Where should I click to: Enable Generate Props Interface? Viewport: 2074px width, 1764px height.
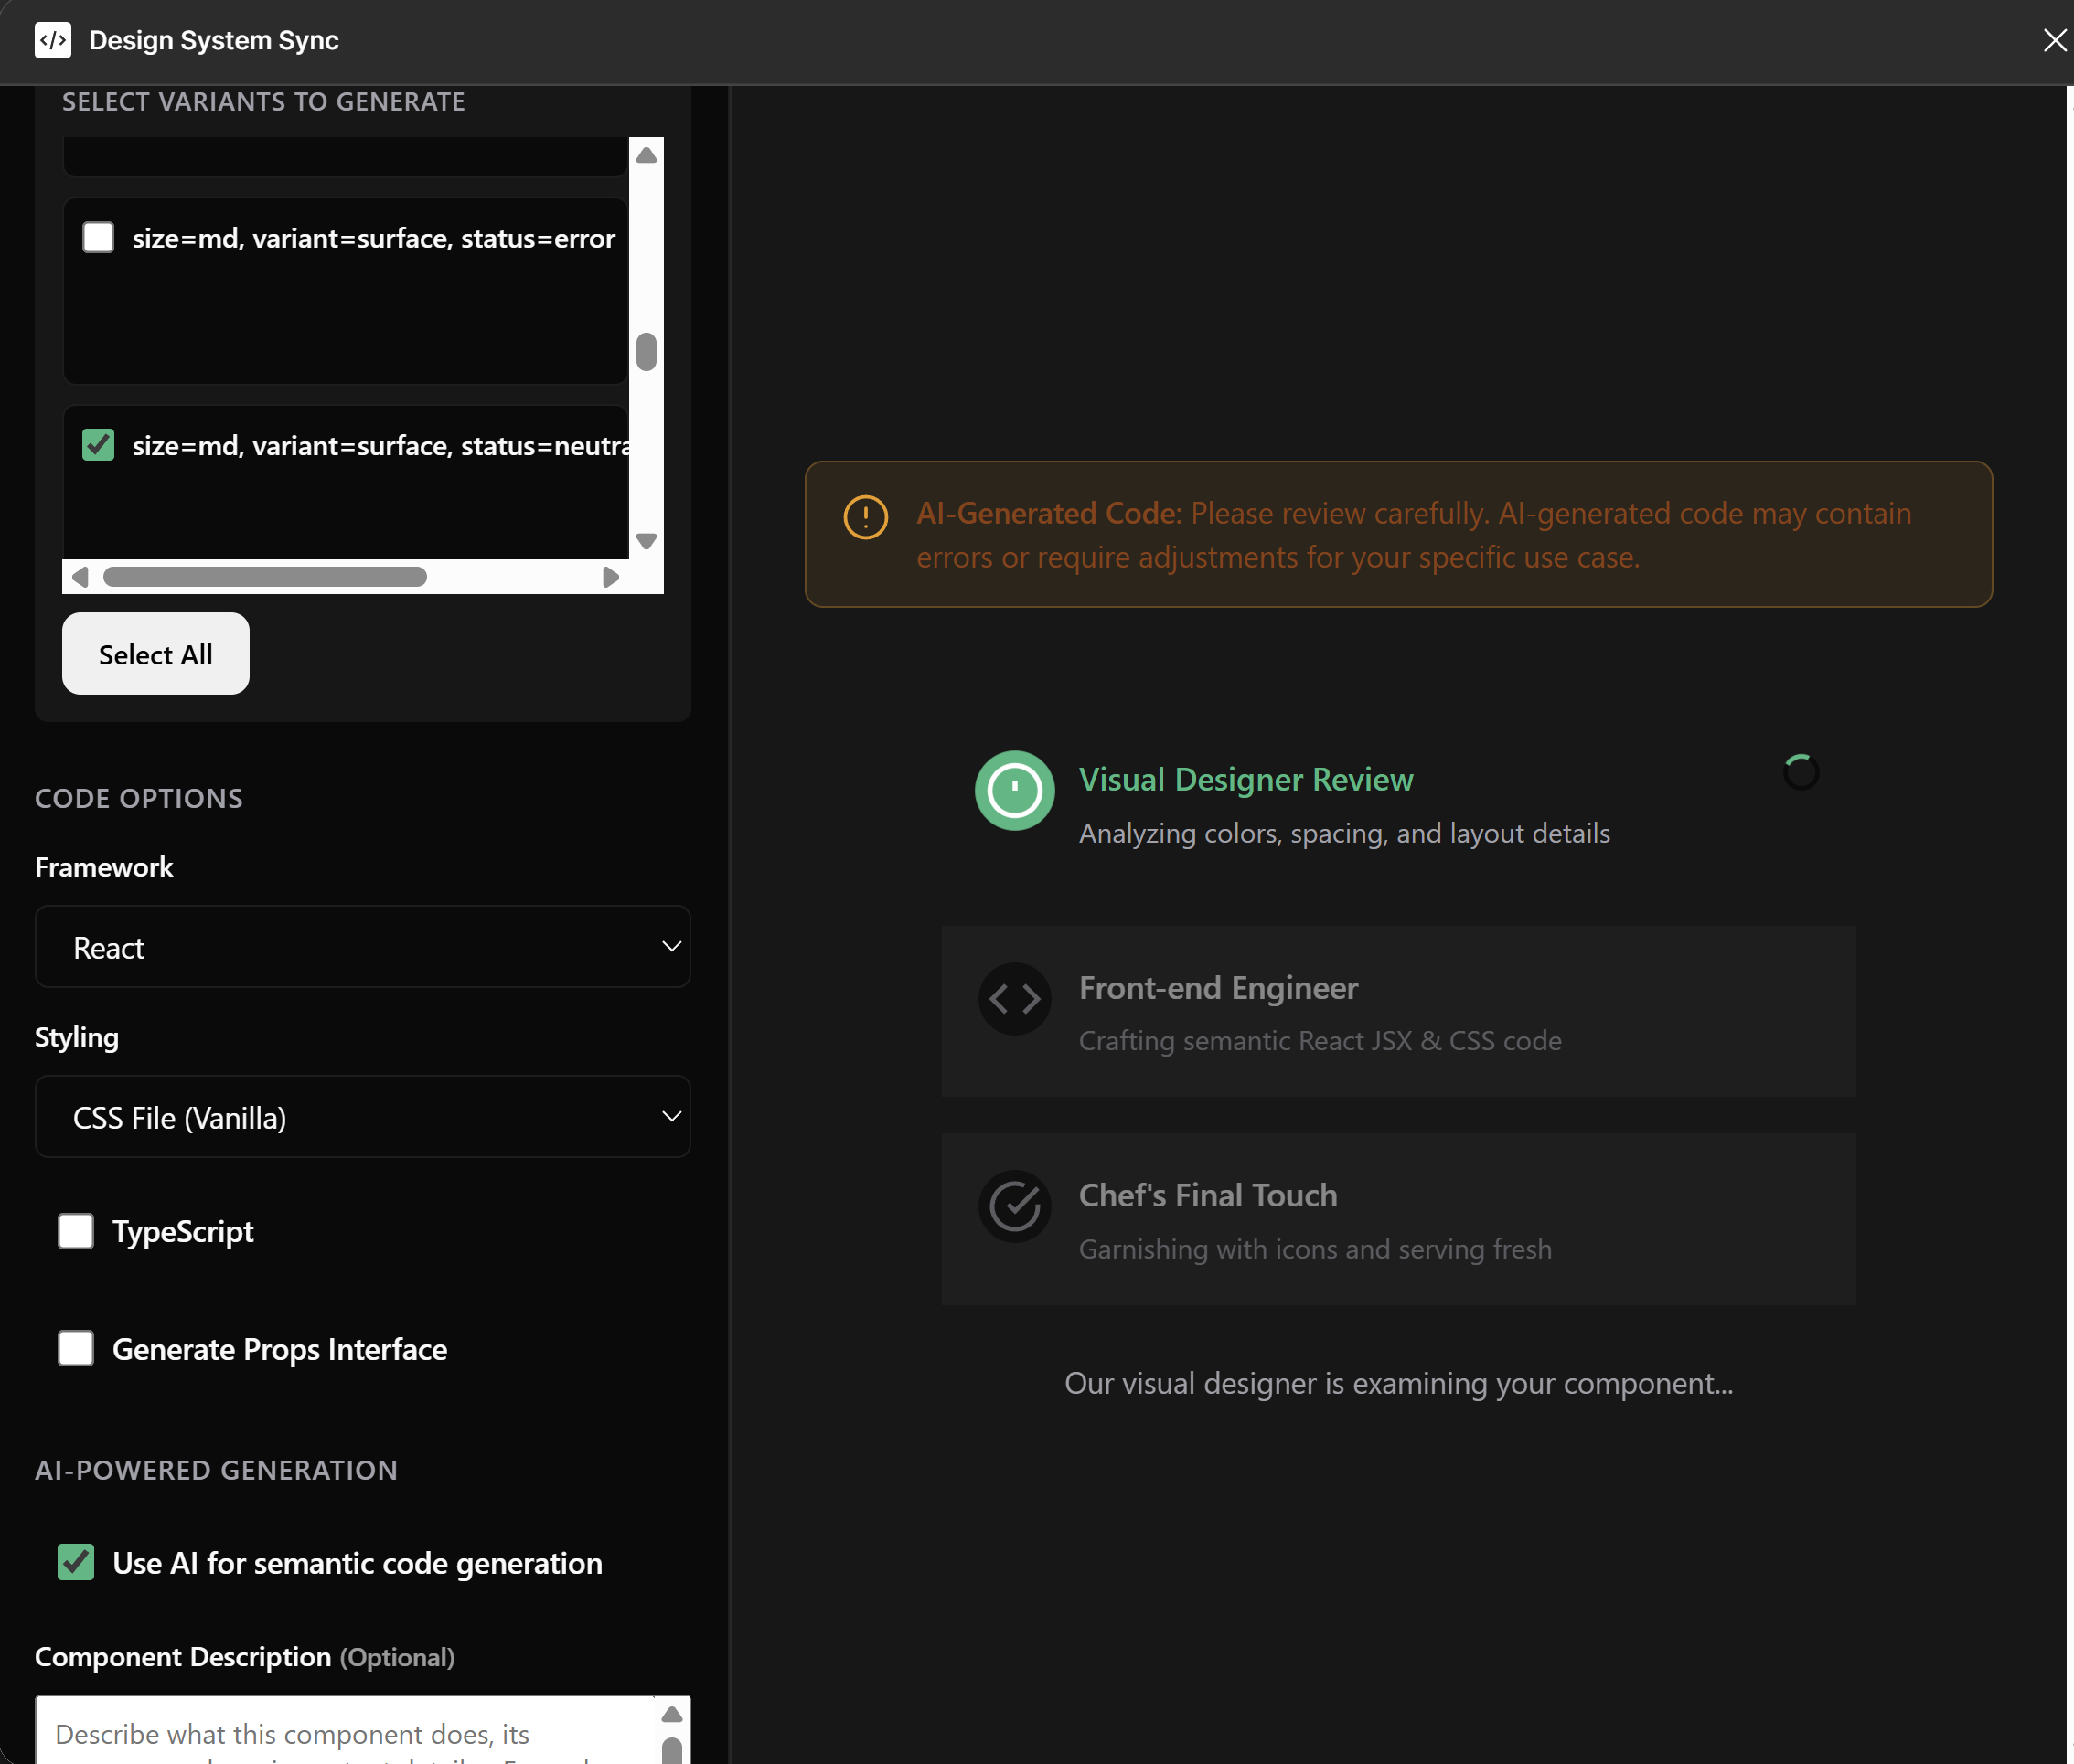75,1348
